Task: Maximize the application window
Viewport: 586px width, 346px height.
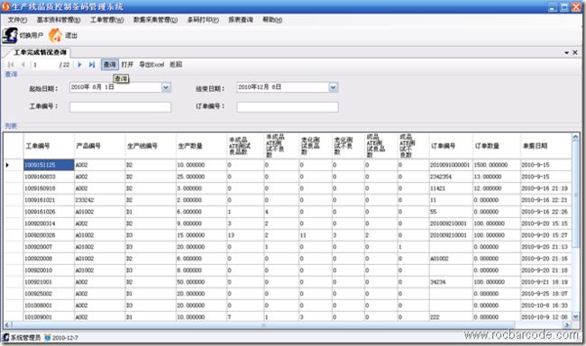Action: click(564, 7)
